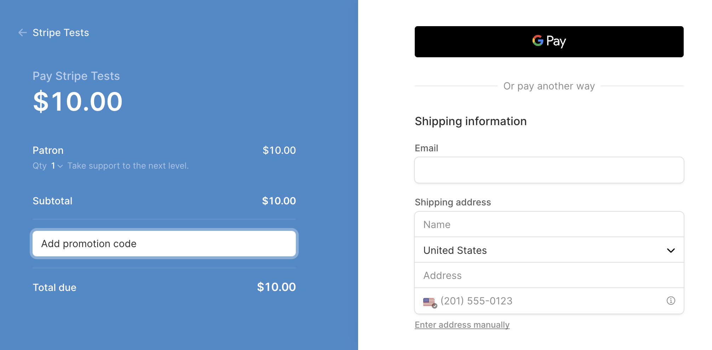Click the US flag phone country icon

430,302
